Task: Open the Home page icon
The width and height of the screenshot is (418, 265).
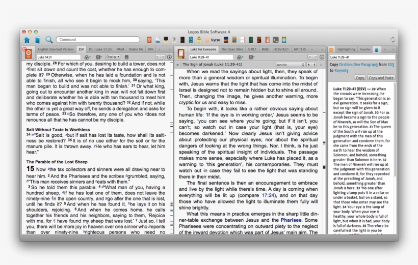Action: (x=27, y=40)
